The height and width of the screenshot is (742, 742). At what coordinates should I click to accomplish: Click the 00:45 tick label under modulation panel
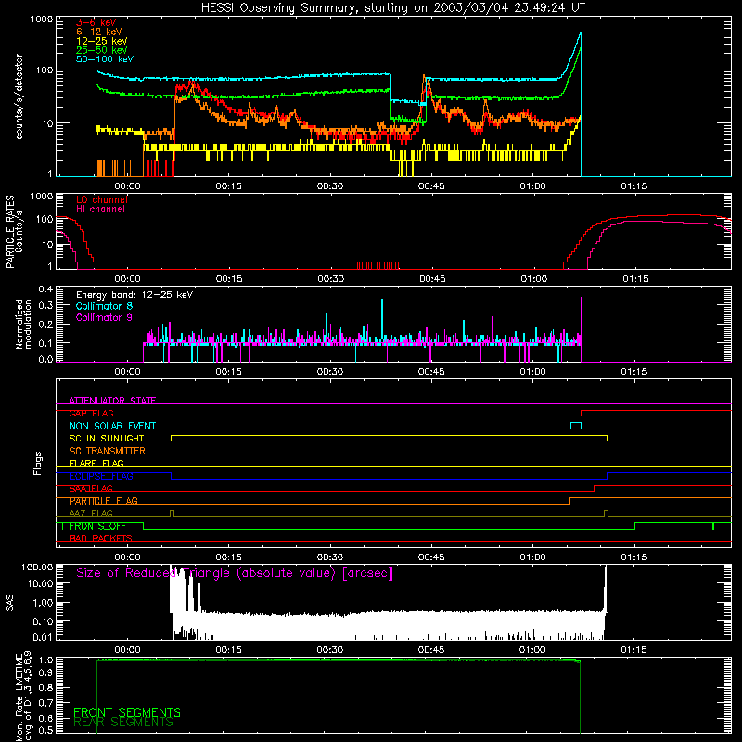coord(431,372)
